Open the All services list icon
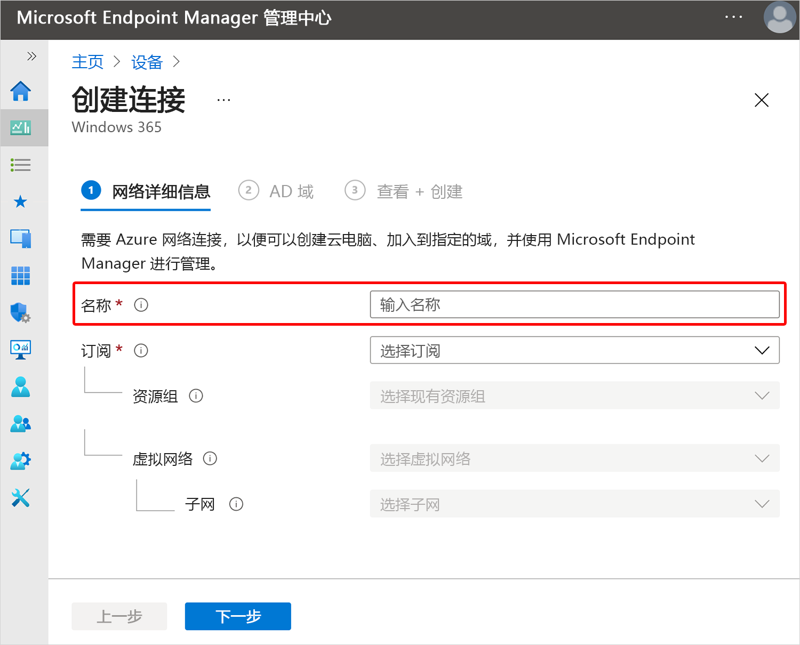The width and height of the screenshot is (800, 645). point(21,165)
